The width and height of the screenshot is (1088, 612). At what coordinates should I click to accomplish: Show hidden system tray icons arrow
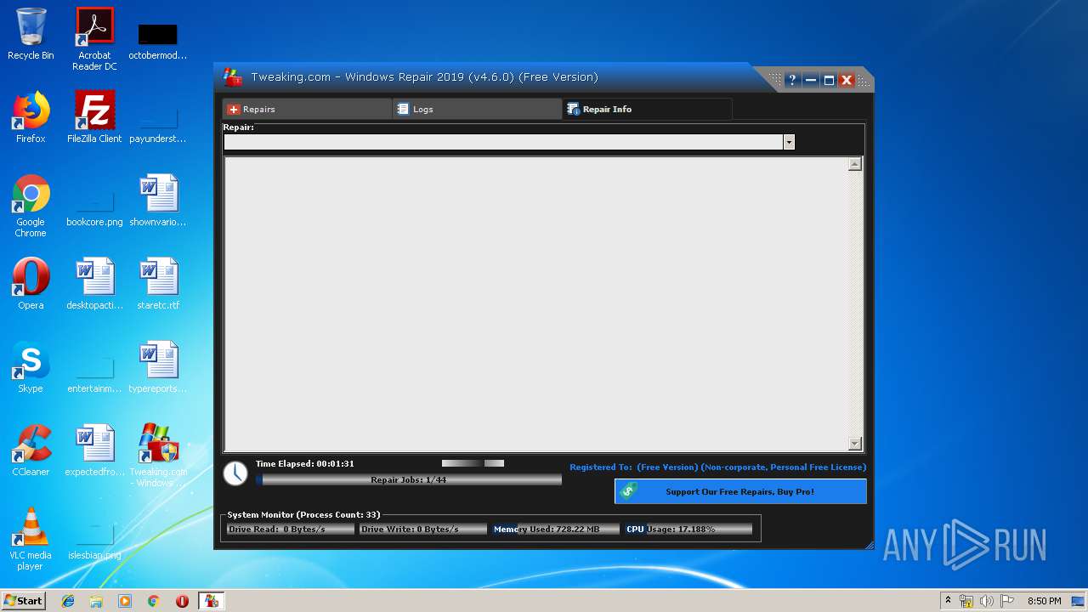(x=948, y=601)
